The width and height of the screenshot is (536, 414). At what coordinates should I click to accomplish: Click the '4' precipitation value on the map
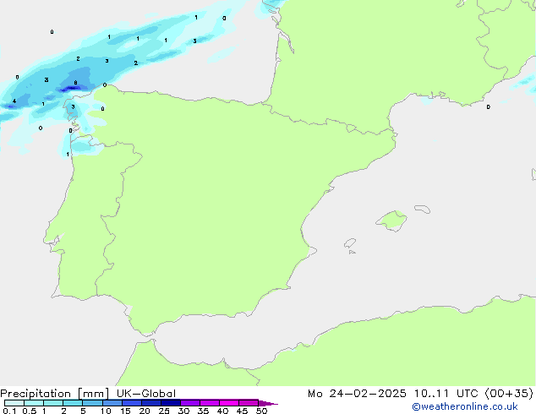[14, 101]
